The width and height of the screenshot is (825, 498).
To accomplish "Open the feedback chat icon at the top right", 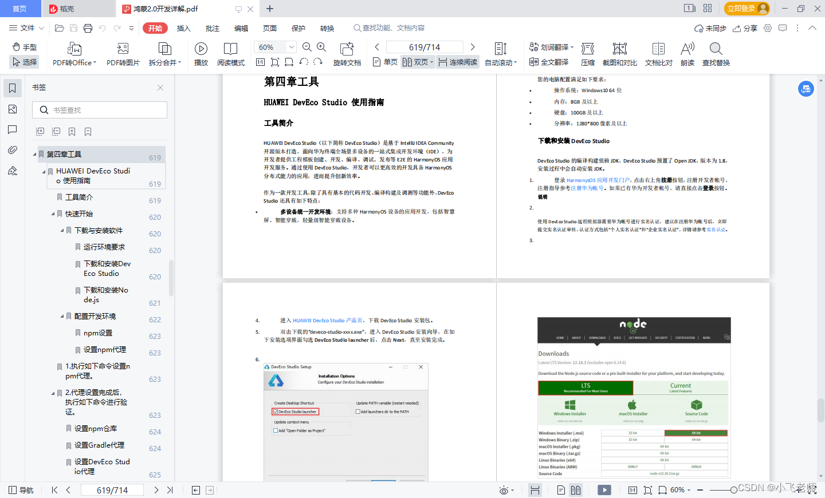I will (x=783, y=28).
